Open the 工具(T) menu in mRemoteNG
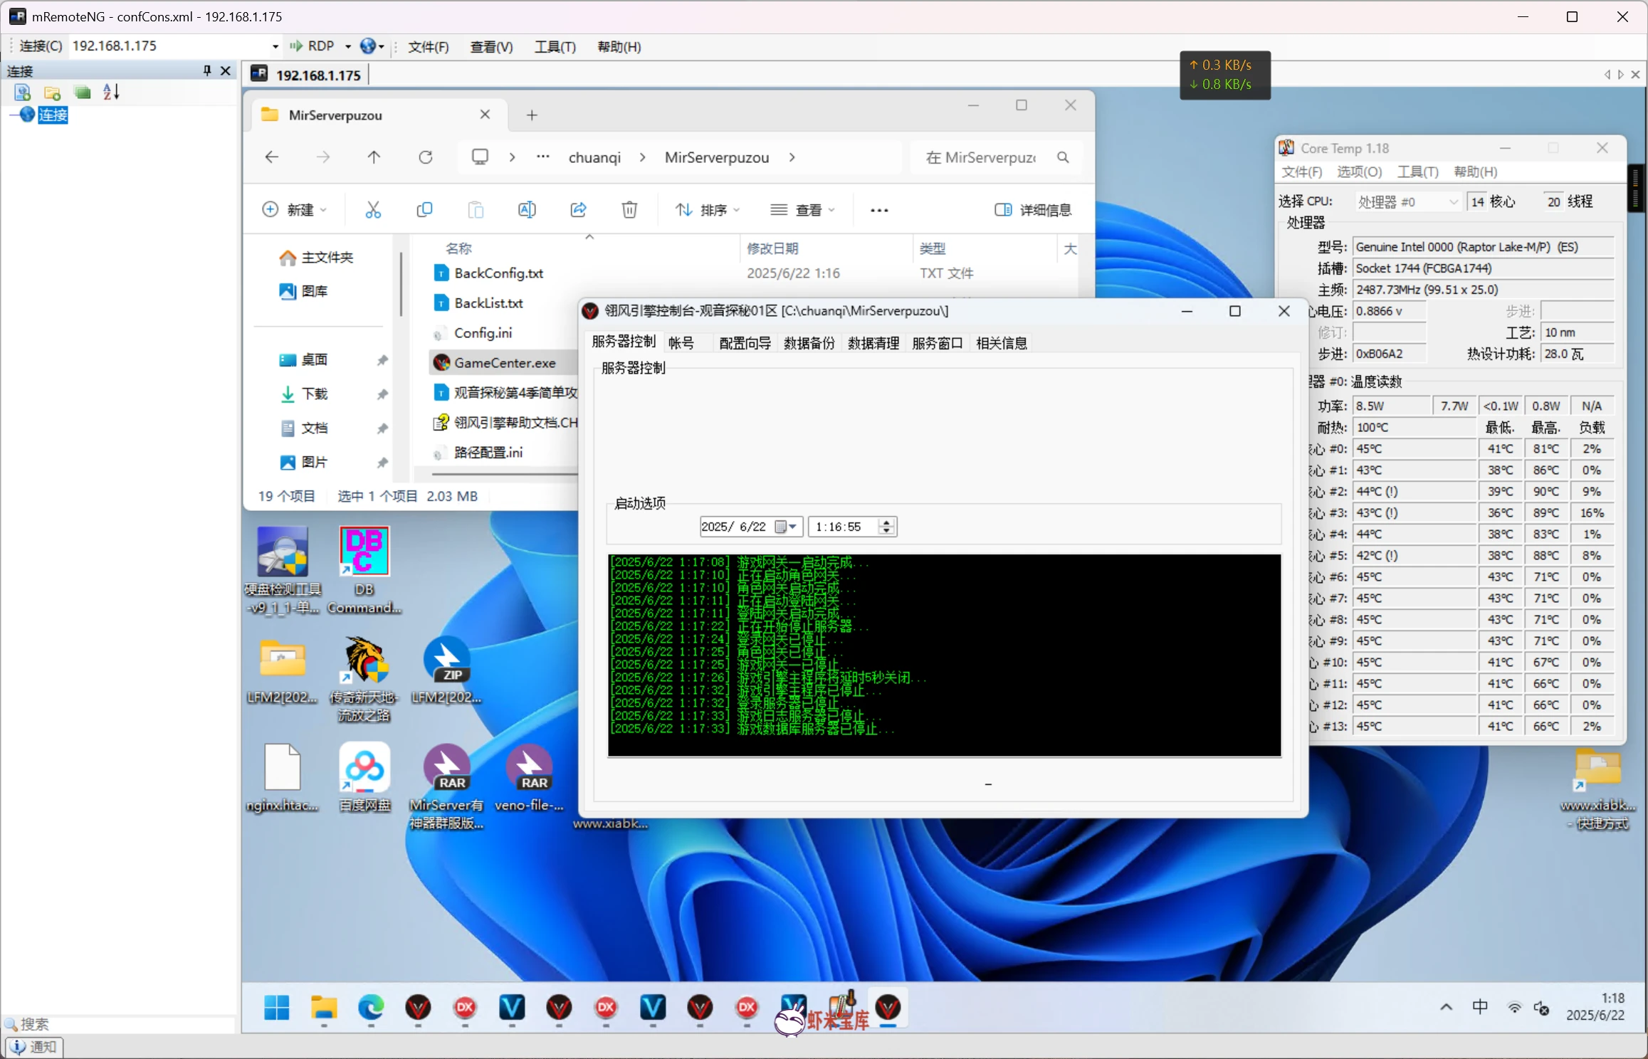The image size is (1648, 1059). (555, 47)
